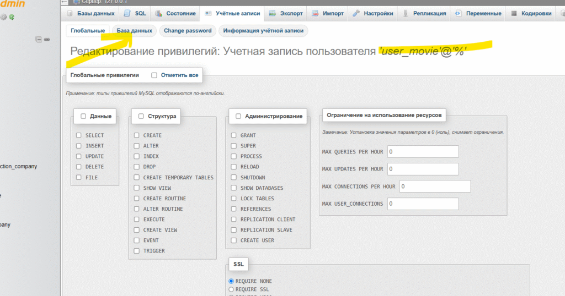Check the EXECUTE privilege checkbox
The height and width of the screenshot is (296, 565).
click(x=137, y=219)
